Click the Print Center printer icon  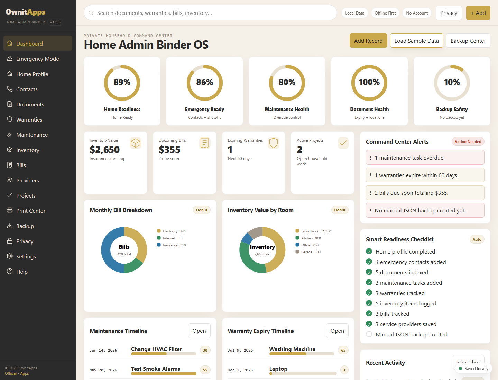pyautogui.click(x=10, y=211)
